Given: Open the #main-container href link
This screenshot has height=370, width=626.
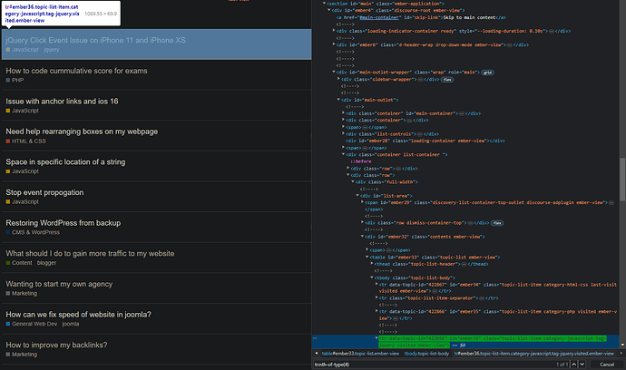Looking at the screenshot, I should tap(379, 17).
